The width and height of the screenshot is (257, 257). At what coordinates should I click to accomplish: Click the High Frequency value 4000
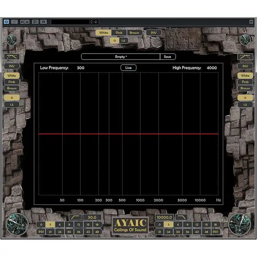(x=212, y=68)
